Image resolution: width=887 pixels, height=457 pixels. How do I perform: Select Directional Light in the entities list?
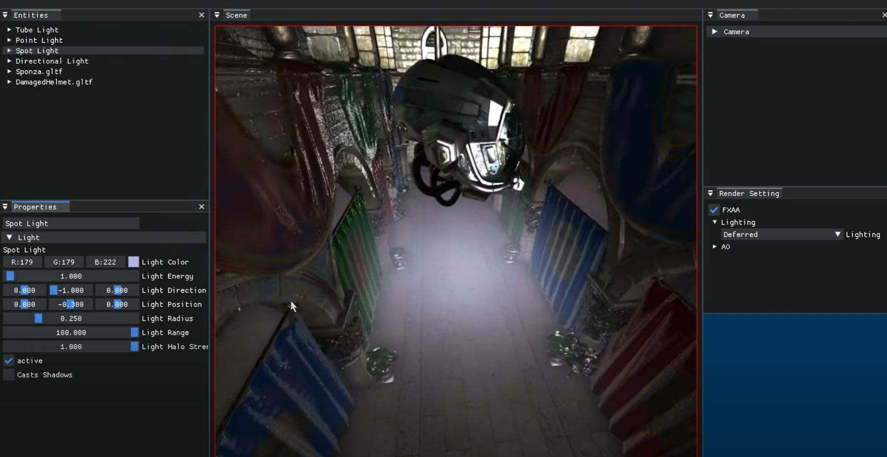pyautogui.click(x=52, y=61)
